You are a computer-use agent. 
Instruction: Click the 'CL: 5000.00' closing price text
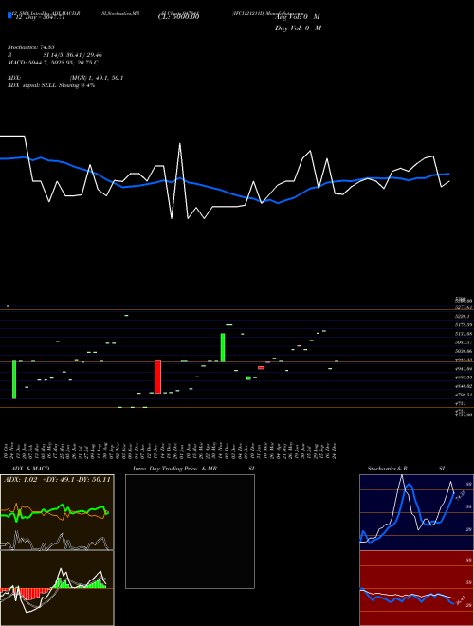tap(178, 17)
